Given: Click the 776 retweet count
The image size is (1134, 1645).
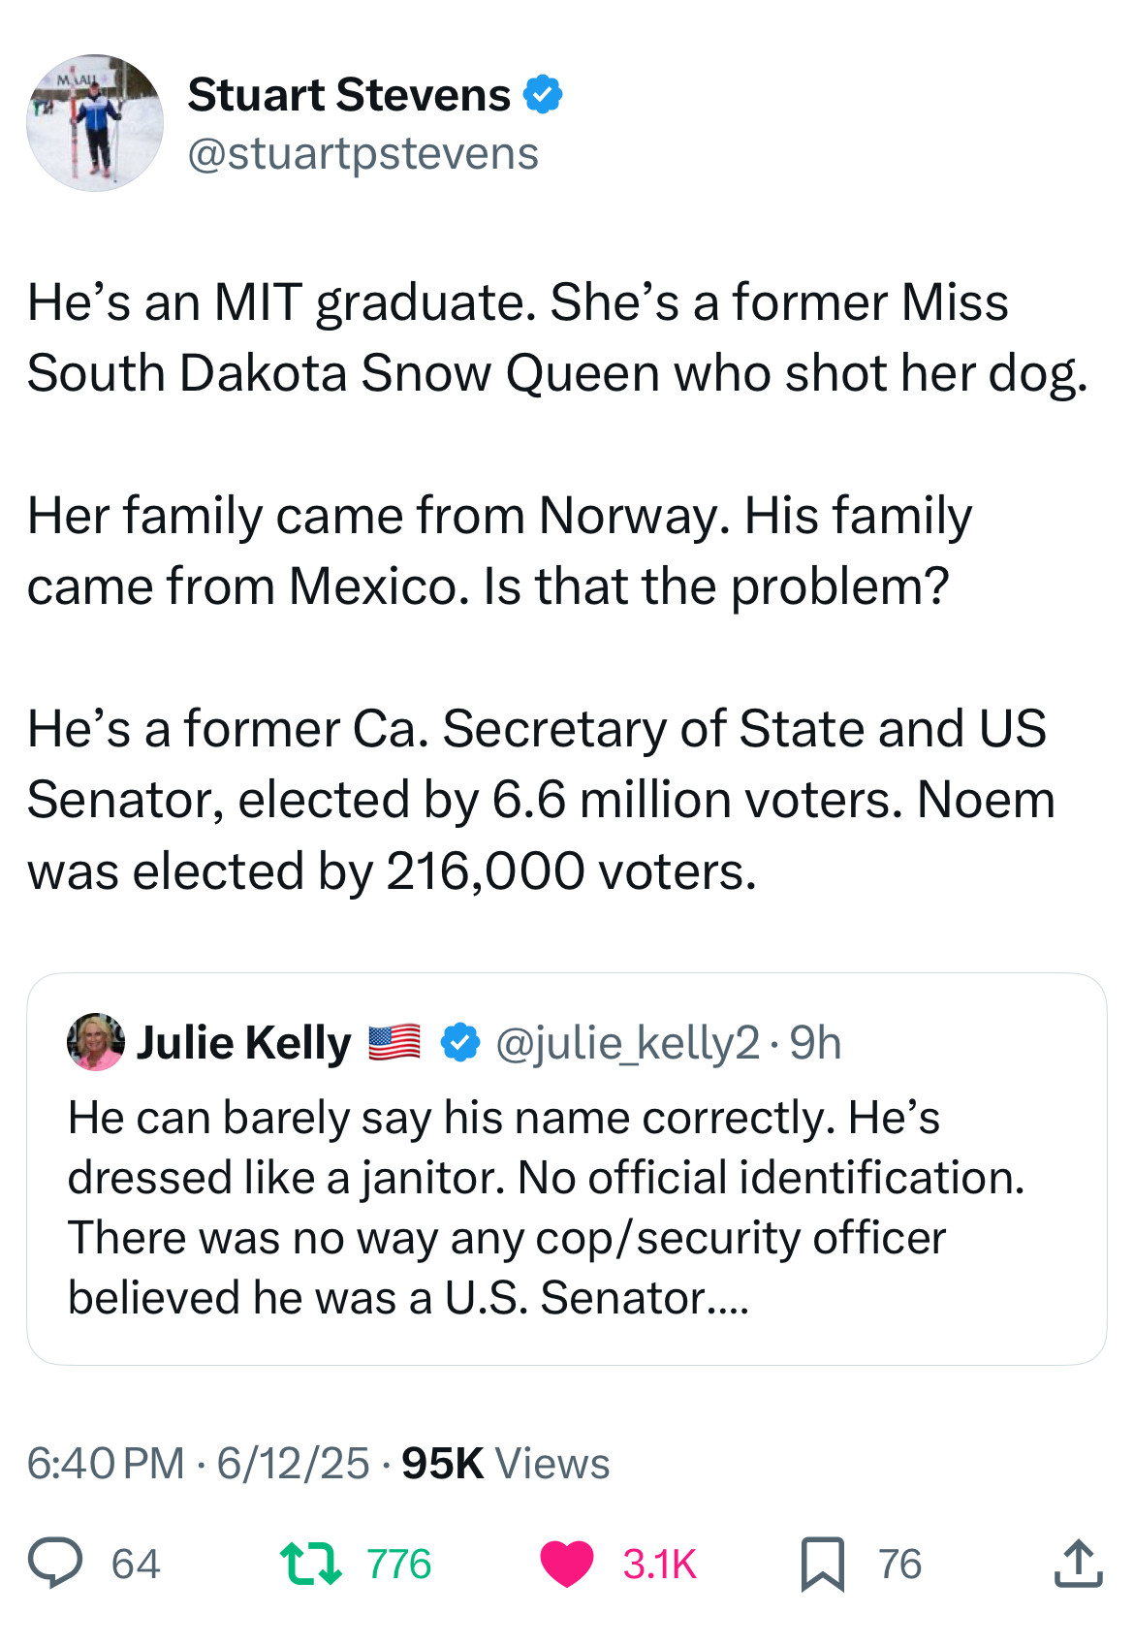Looking at the screenshot, I should (x=398, y=1564).
